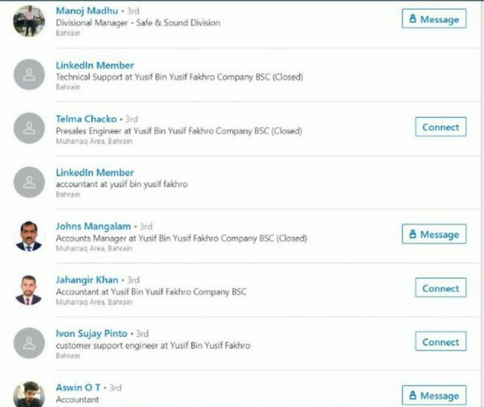Send a message to Johns Mangalam
The width and height of the screenshot is (484, 407).
[434, 235]
